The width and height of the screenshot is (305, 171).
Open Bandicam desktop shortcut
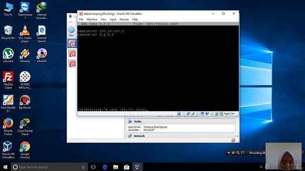[x=25, y=102]
